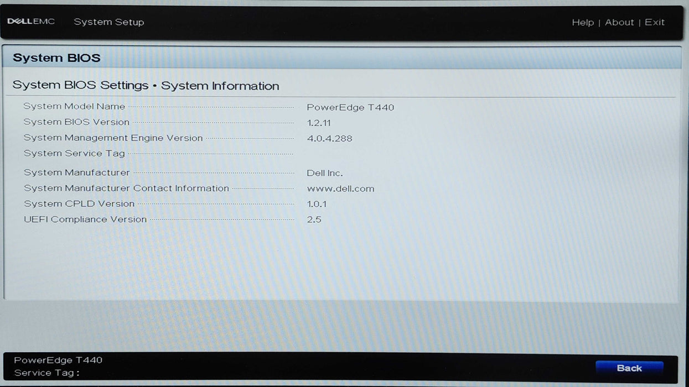Click the Service Tag text in footer
Viewport: 689px width, 387px height.
point(46,373)
